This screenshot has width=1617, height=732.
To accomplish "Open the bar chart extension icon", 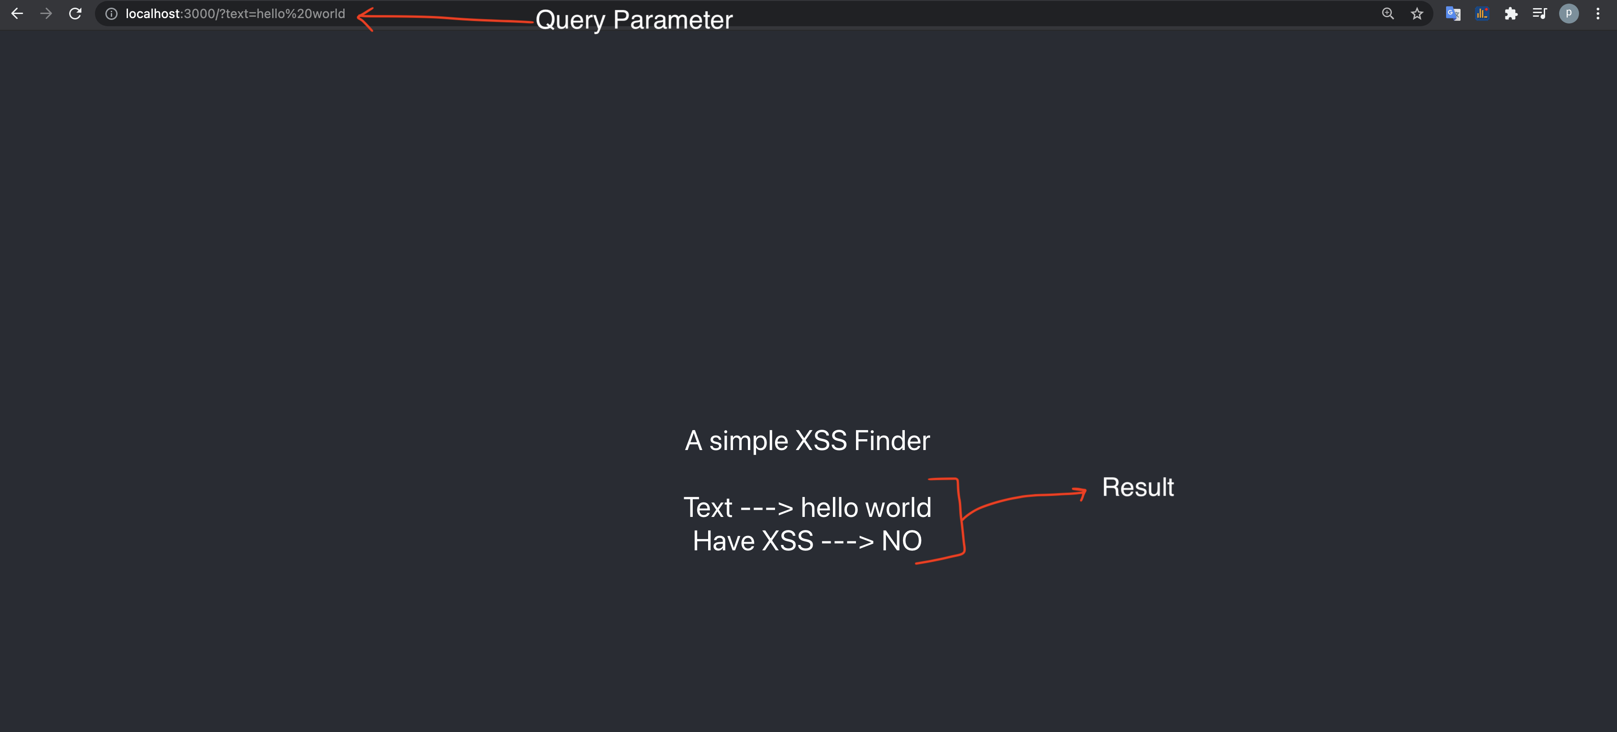I will click(1482, 13).
